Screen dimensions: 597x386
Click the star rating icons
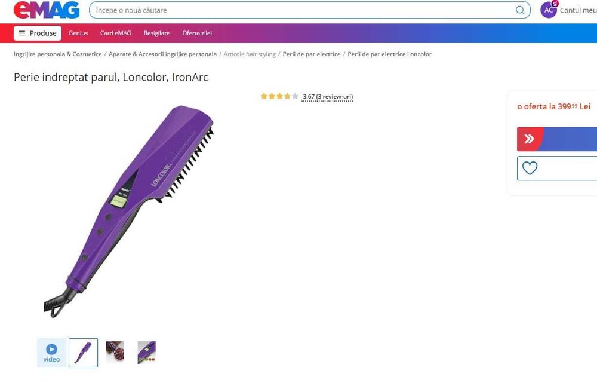[x=279, y=96]
